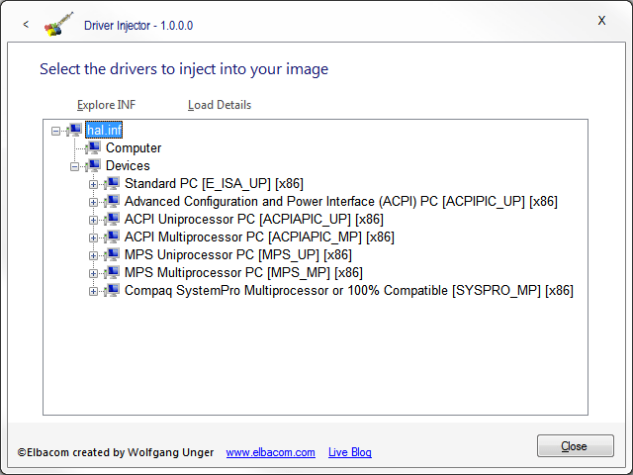Image resolution: width=633 pixels, height=475 pixels.
Task: Go back using the back arrow
Action: [x=26, y=23]
